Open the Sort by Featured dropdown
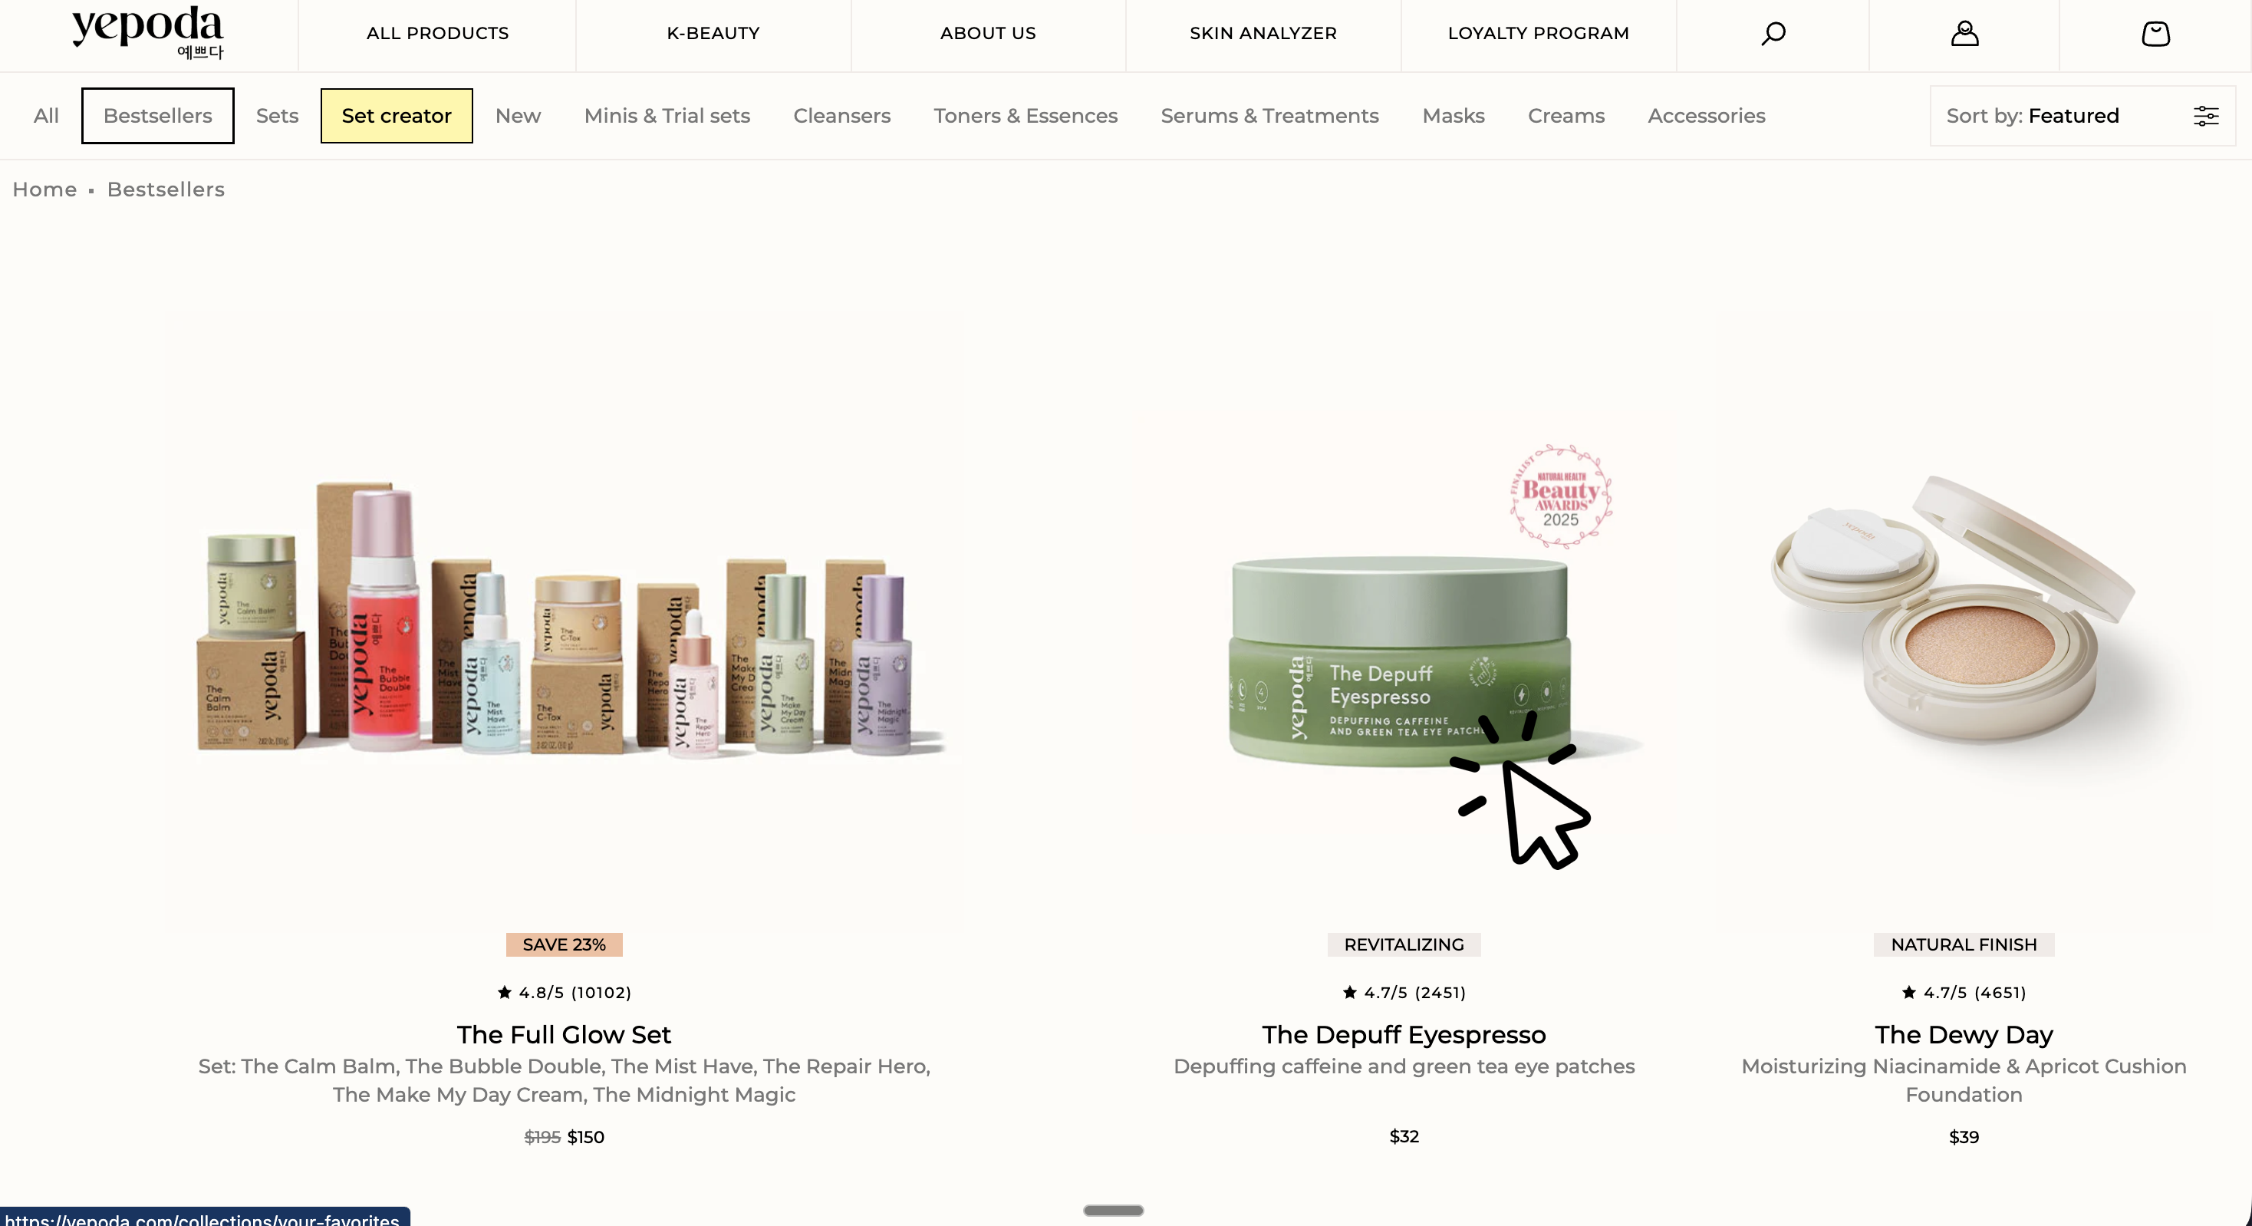Viewport: 2252px width, 1226px height. 2082,115
